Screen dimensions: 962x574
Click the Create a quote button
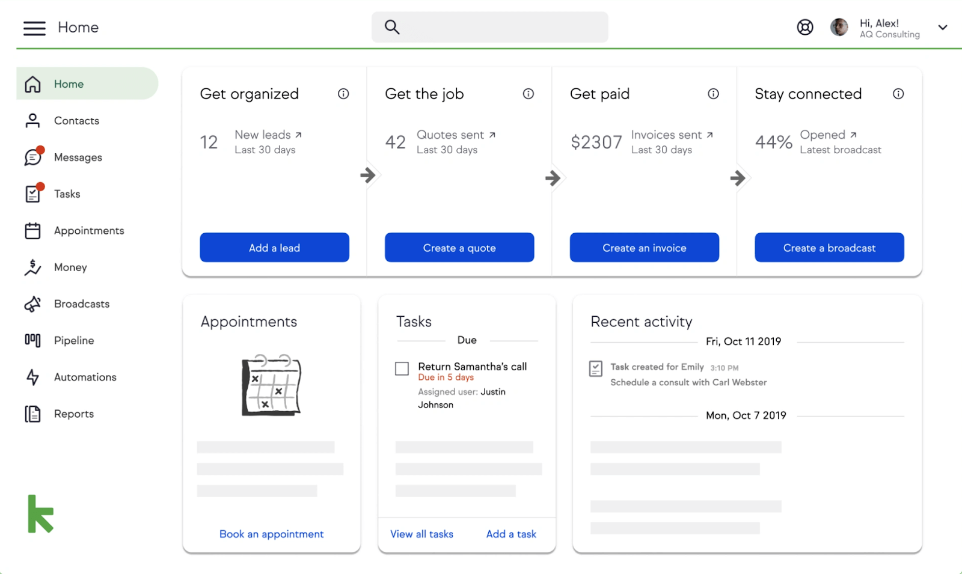459,248
